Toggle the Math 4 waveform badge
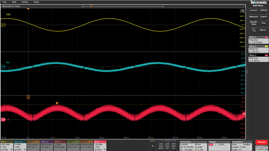This screenshot has width=269, height=151. tap(74, 146)
